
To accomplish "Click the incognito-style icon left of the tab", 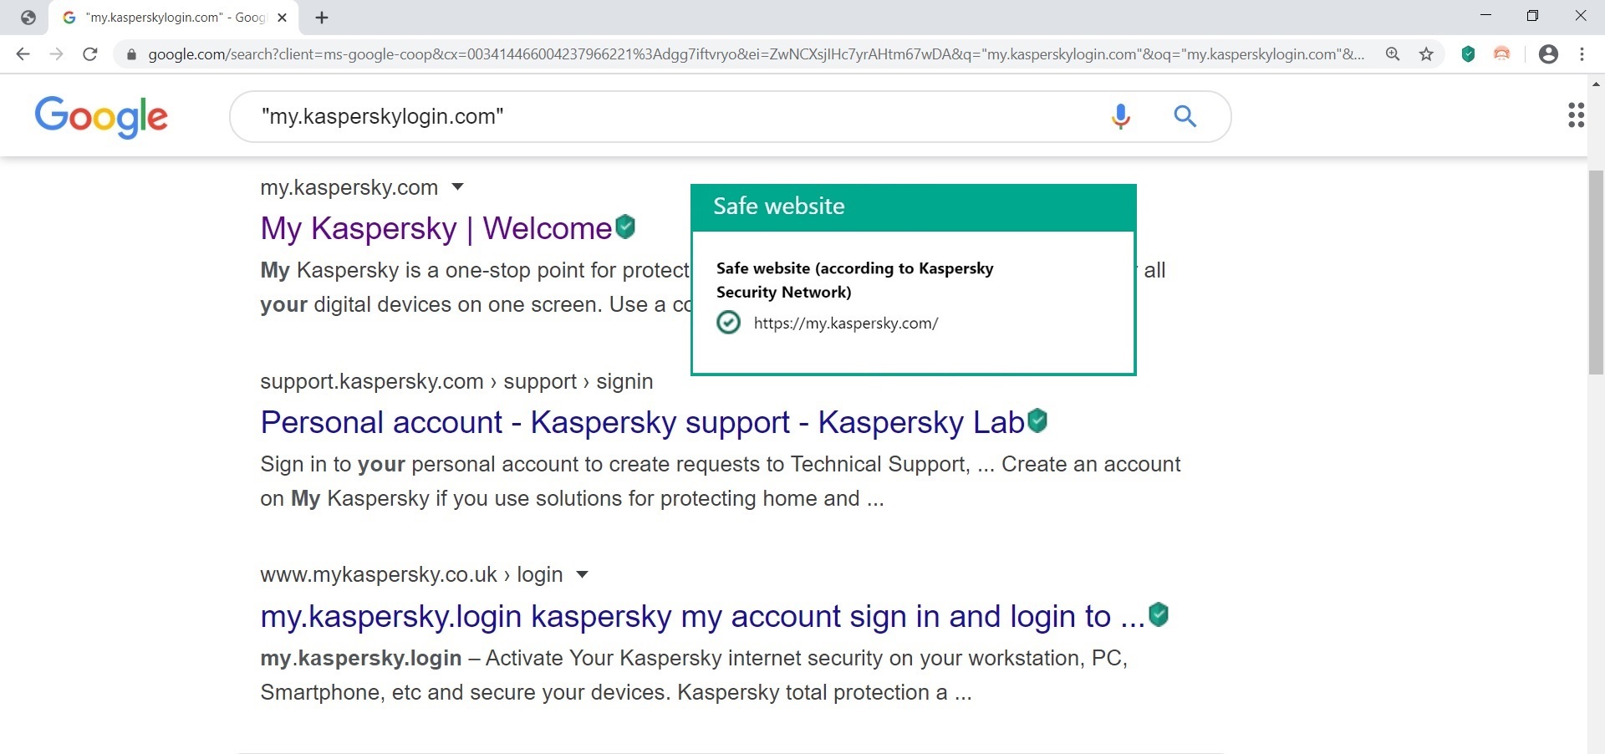I will [x=28, y=18].
